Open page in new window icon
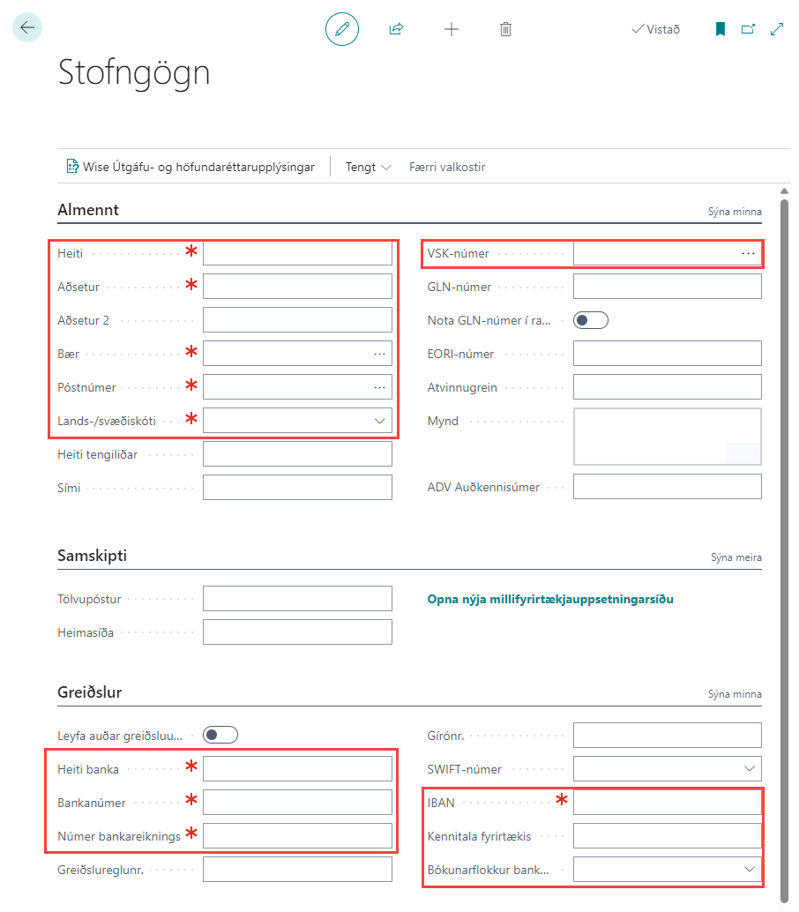This screenshot has width=799, height=912. (x=748, y=29)
